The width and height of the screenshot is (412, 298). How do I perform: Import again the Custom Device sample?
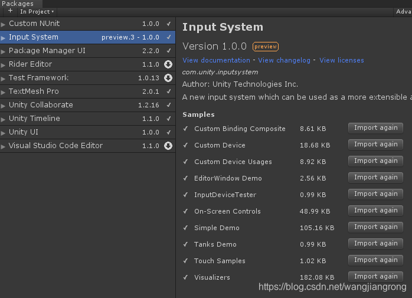point(375,145)
